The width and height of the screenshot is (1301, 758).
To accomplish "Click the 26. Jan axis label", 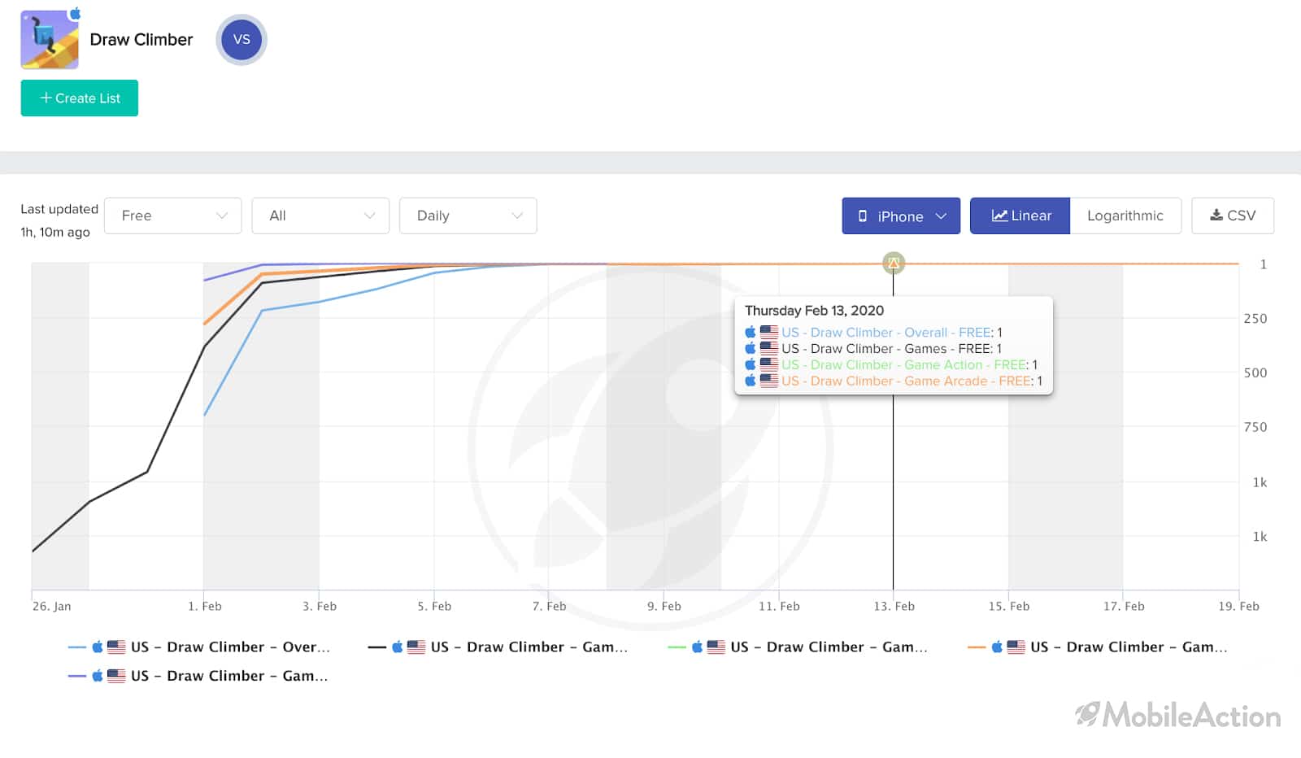I will (x=51, y=606).
